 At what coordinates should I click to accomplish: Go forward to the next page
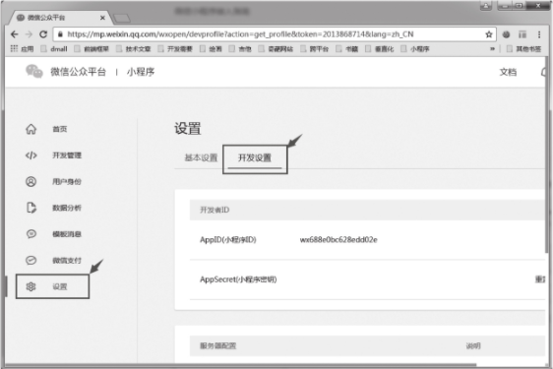click(x=29, y=34)
